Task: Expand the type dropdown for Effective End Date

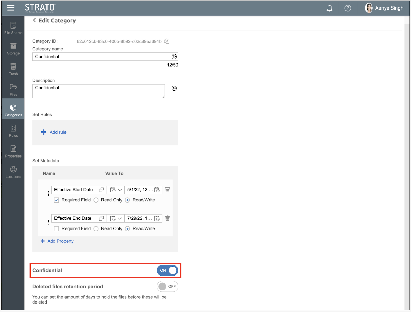Action: click(x=116, y=218)
